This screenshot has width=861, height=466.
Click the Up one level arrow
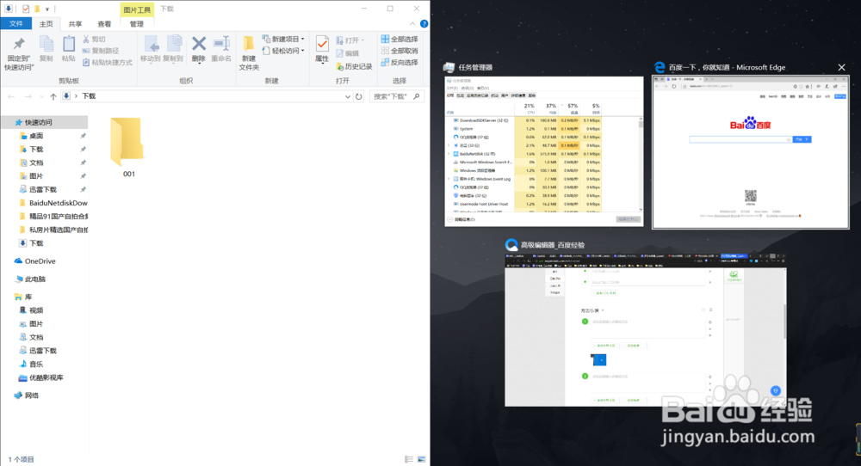click(x=53, y=96)
